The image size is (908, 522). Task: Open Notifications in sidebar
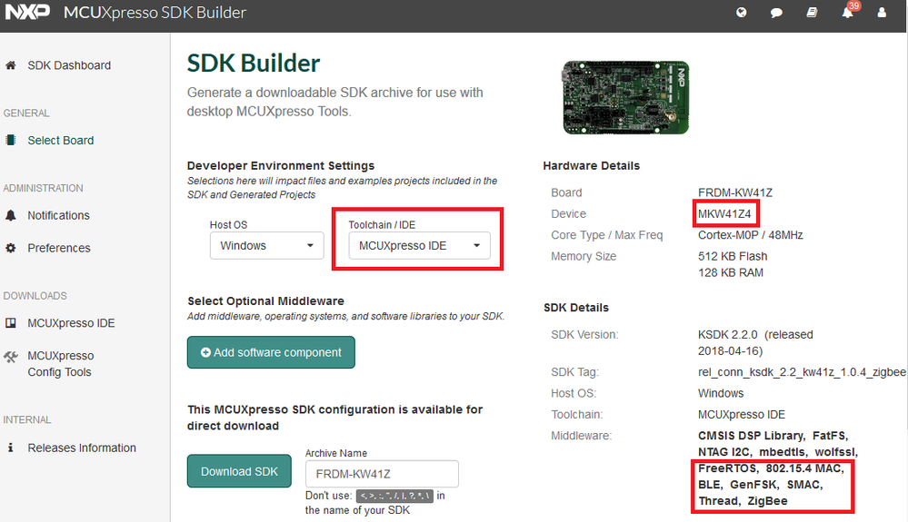[58, 215]
